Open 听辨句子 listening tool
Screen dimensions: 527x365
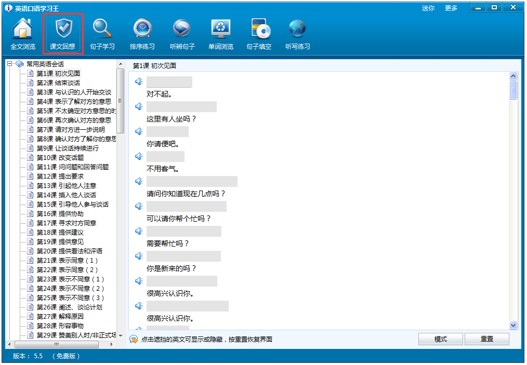pyautogui.click(x=182, y=34)
